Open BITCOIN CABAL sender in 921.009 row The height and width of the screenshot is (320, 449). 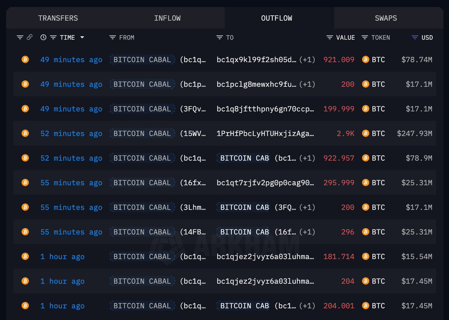[142, 60]
